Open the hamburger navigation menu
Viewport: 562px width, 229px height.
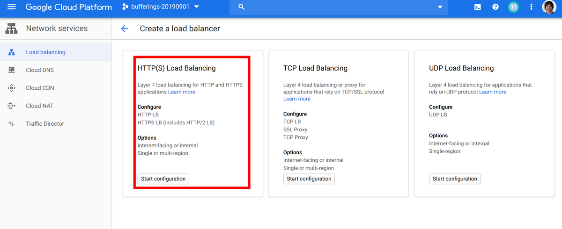(x=11, y=7)
